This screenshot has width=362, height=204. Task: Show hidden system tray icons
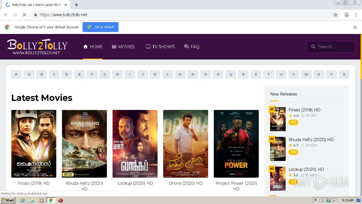[x=316, y=200]
